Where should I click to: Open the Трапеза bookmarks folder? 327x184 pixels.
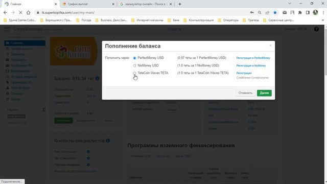point(251,20)
